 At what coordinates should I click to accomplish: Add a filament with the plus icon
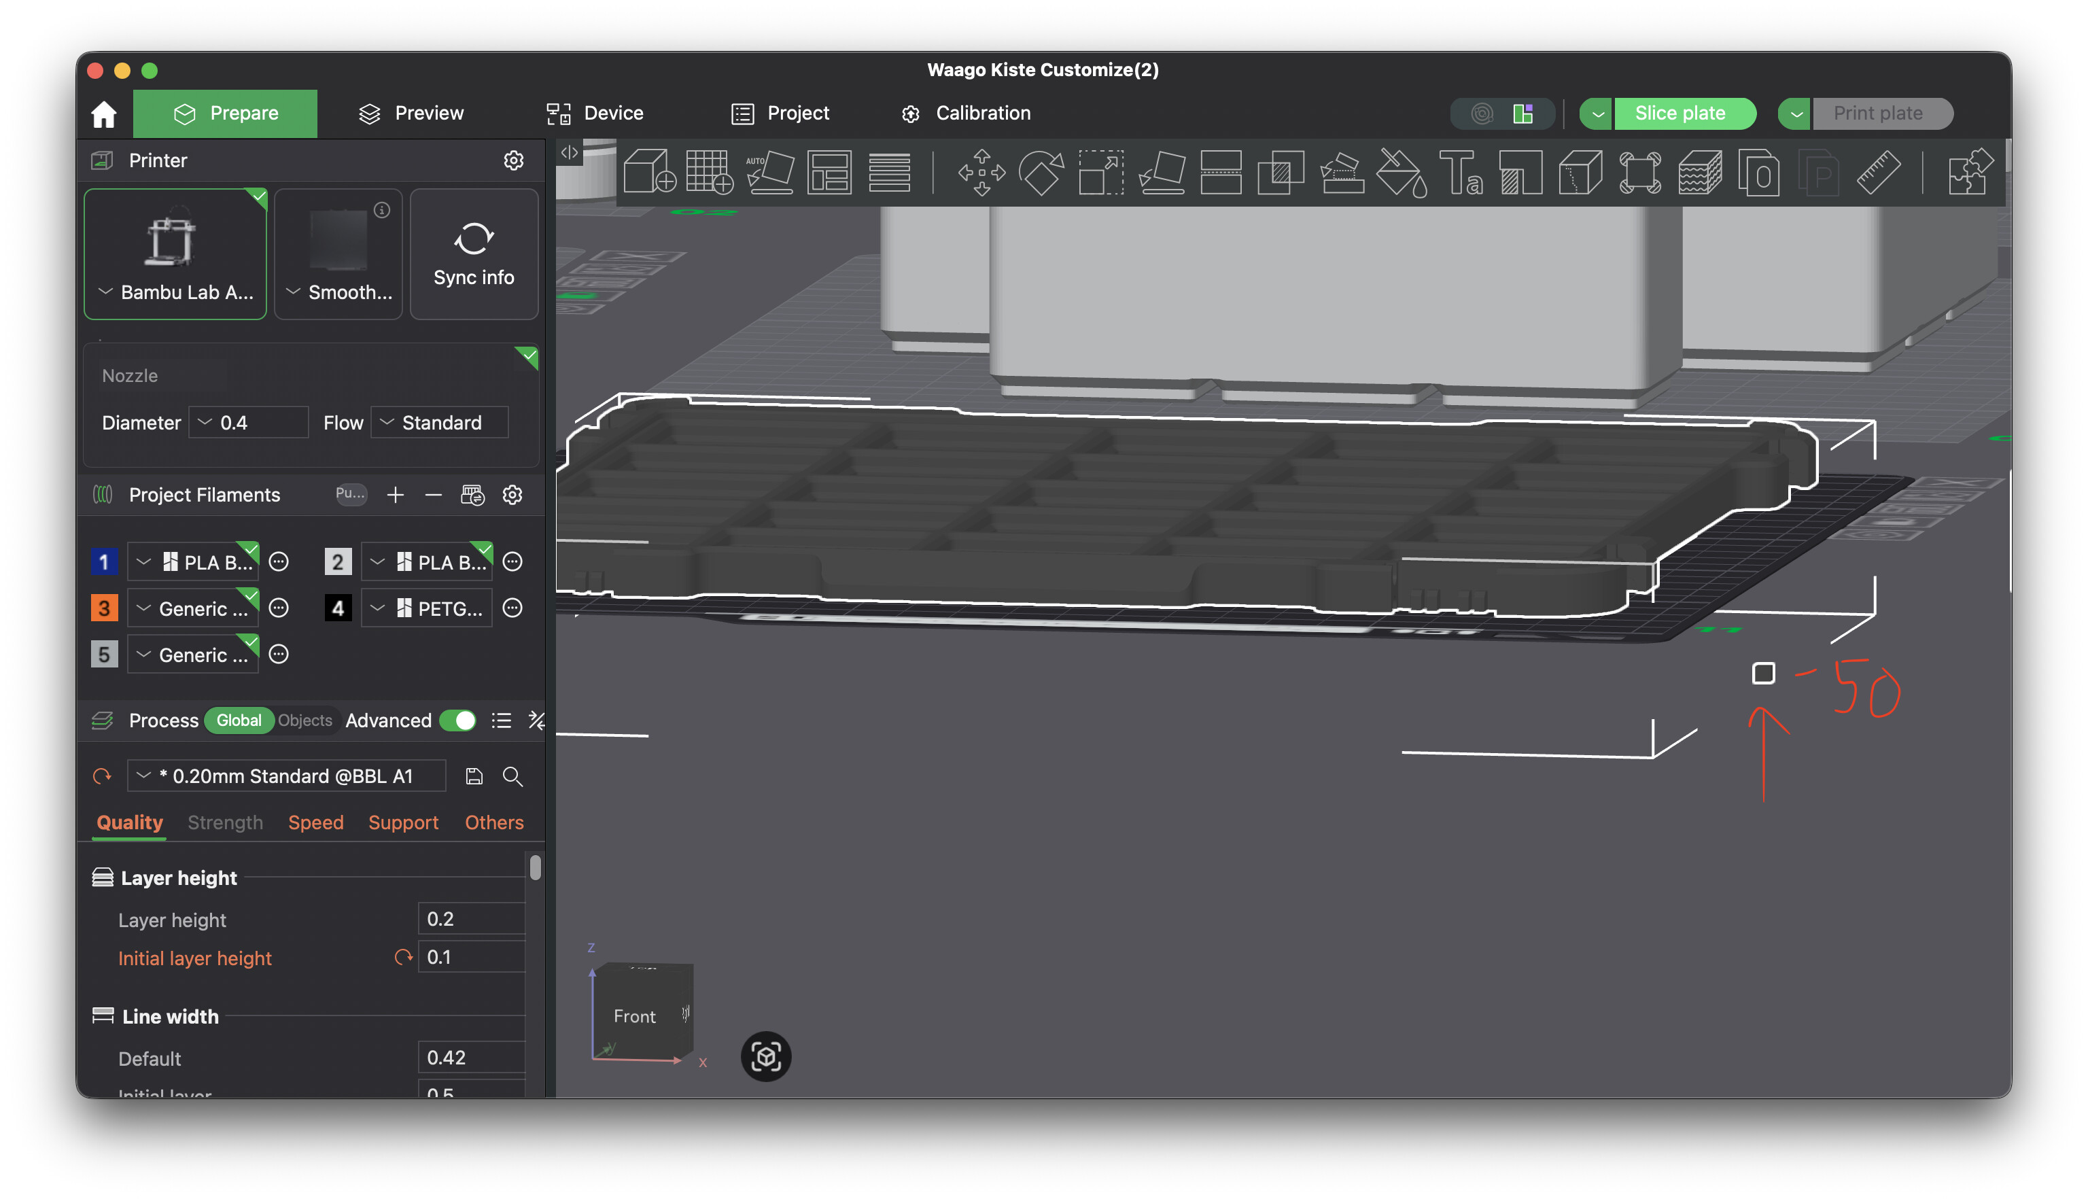(395, 495)
